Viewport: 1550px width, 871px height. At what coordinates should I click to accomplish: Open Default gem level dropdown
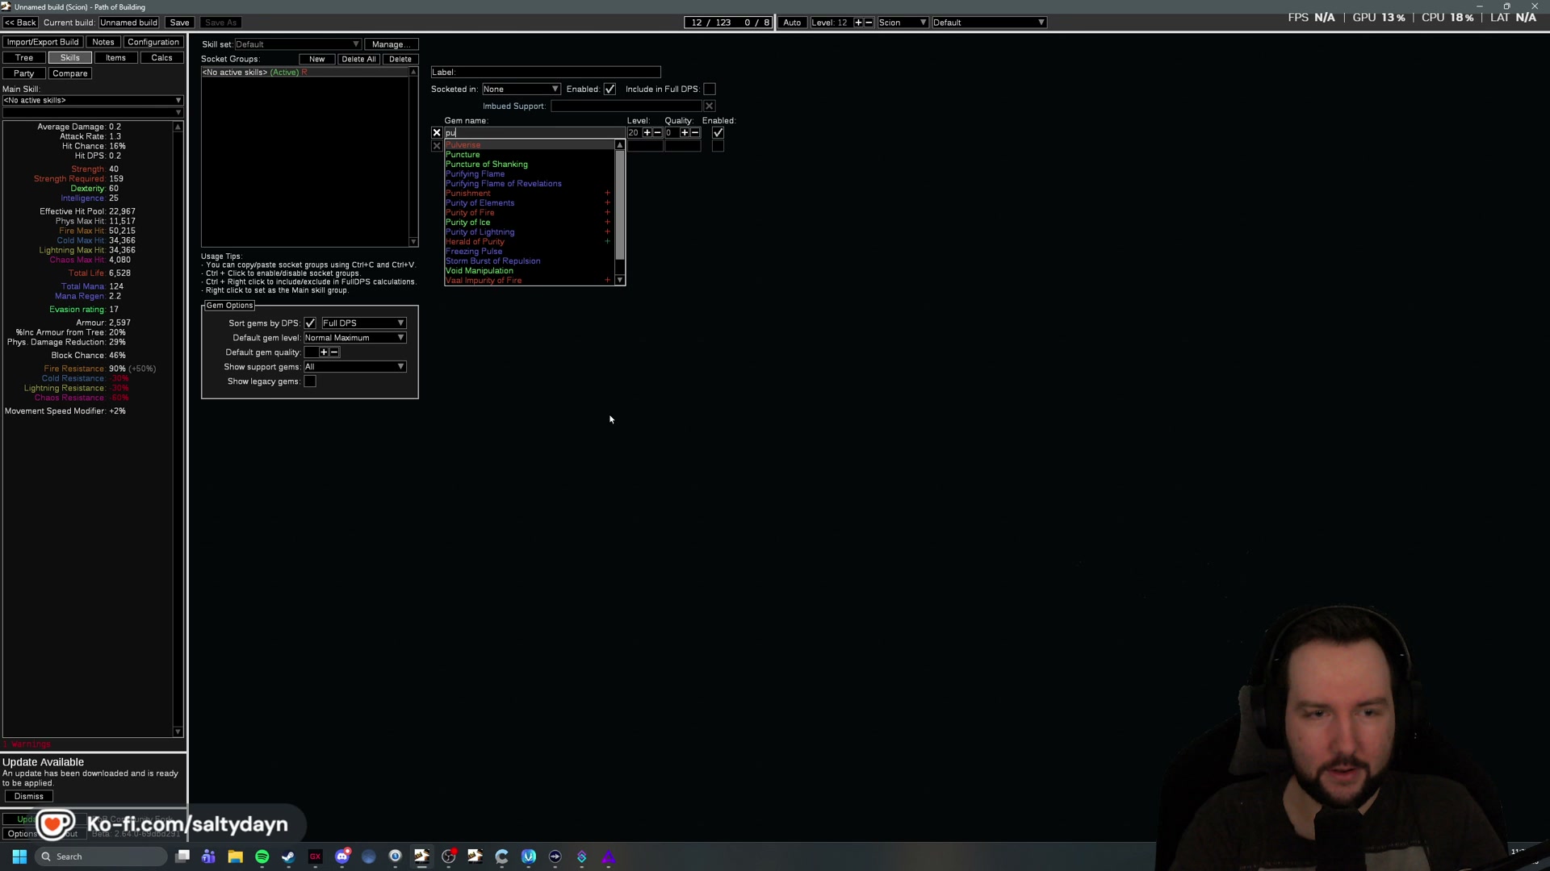click(354, 338)
